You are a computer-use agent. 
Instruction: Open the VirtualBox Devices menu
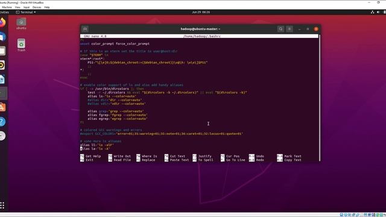tap(37, 7)
